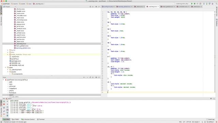Open run configuration dropdown createmigration.php
The image size is (218, 123).
[182, 4]
